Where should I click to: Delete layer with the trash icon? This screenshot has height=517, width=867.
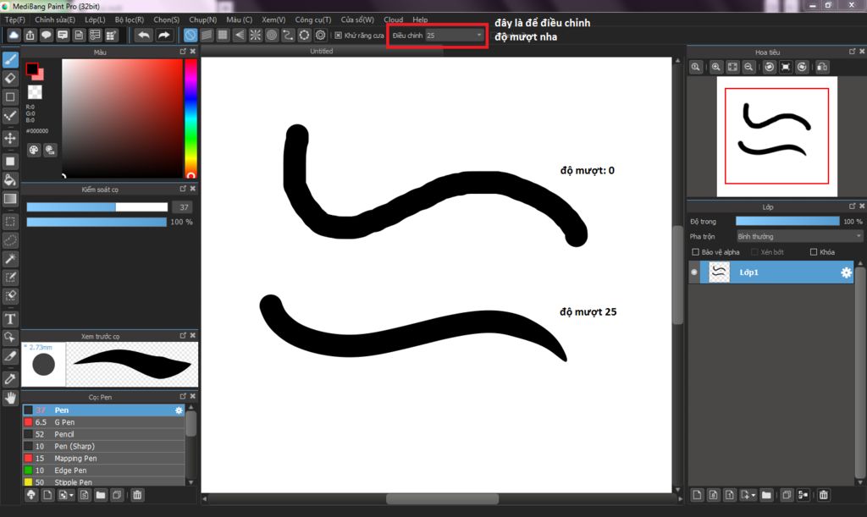click(823, 495)
